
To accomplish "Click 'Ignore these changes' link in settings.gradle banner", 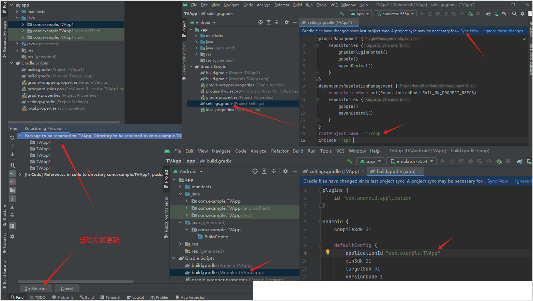I will [x=503, y=31].
